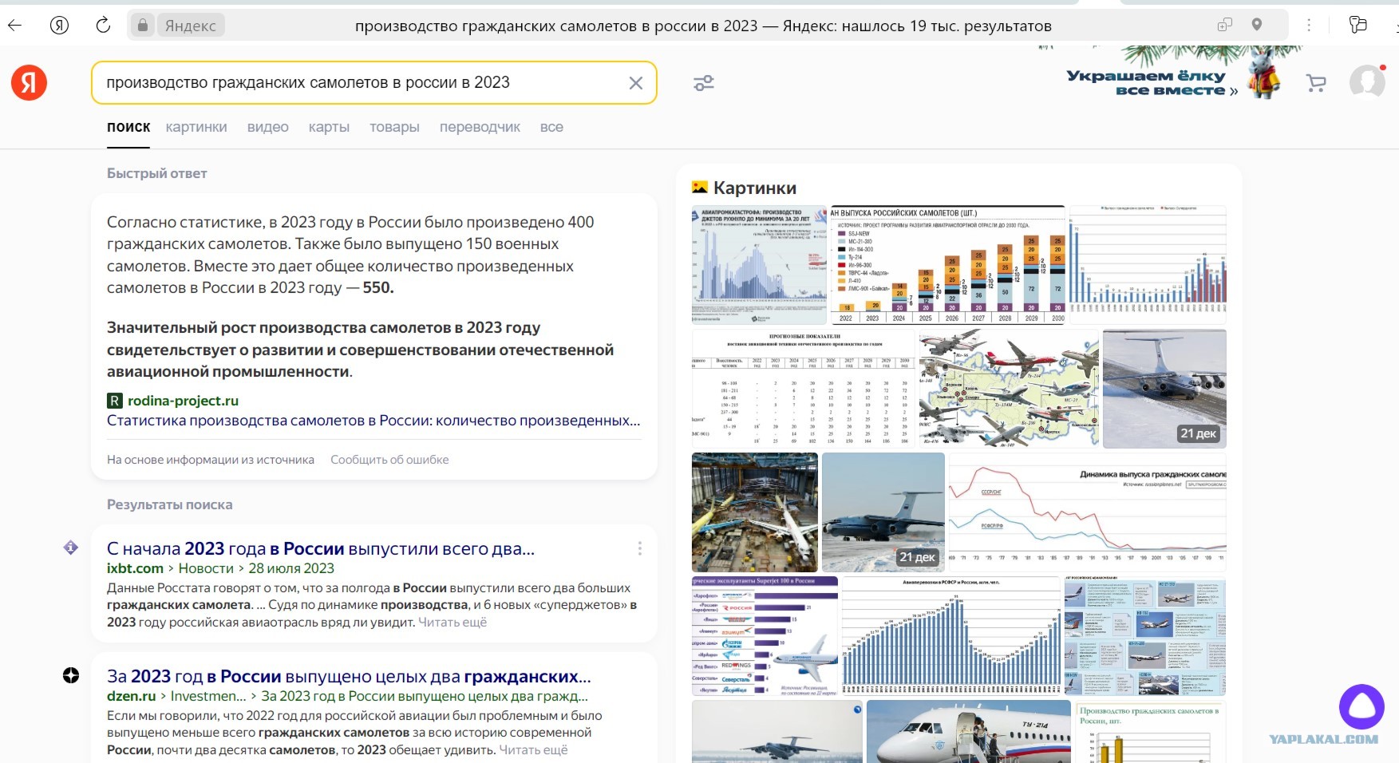Open the Украшаем ёлку вместе banner
The width and height of the screenshot is (1399, 763).
click(x=1173, y=81)
